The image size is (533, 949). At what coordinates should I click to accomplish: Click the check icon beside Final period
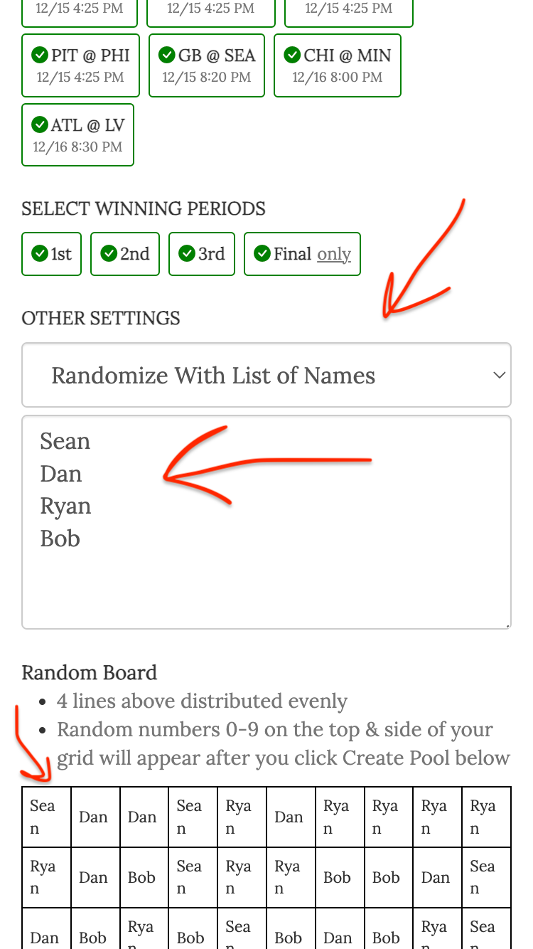click(x=262, y=253)
